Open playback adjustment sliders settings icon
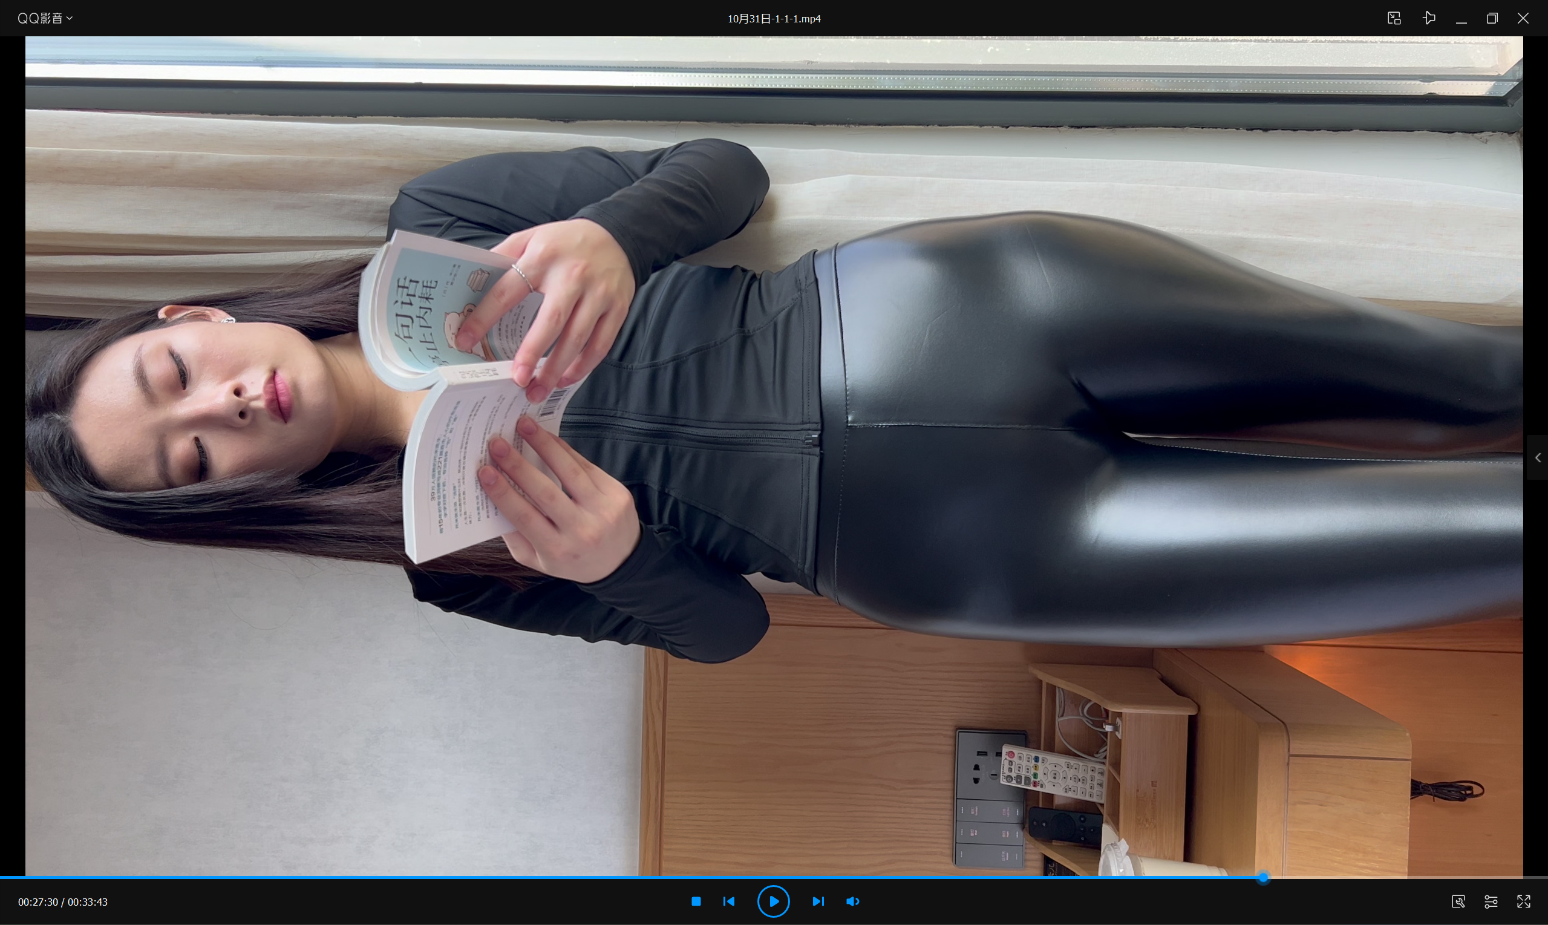This screenshot has width=1548, height=925. tap(1491, 901)
